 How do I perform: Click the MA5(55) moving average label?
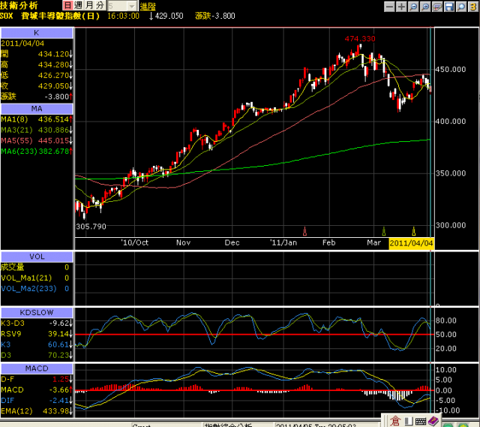click(x=16, y=140)
